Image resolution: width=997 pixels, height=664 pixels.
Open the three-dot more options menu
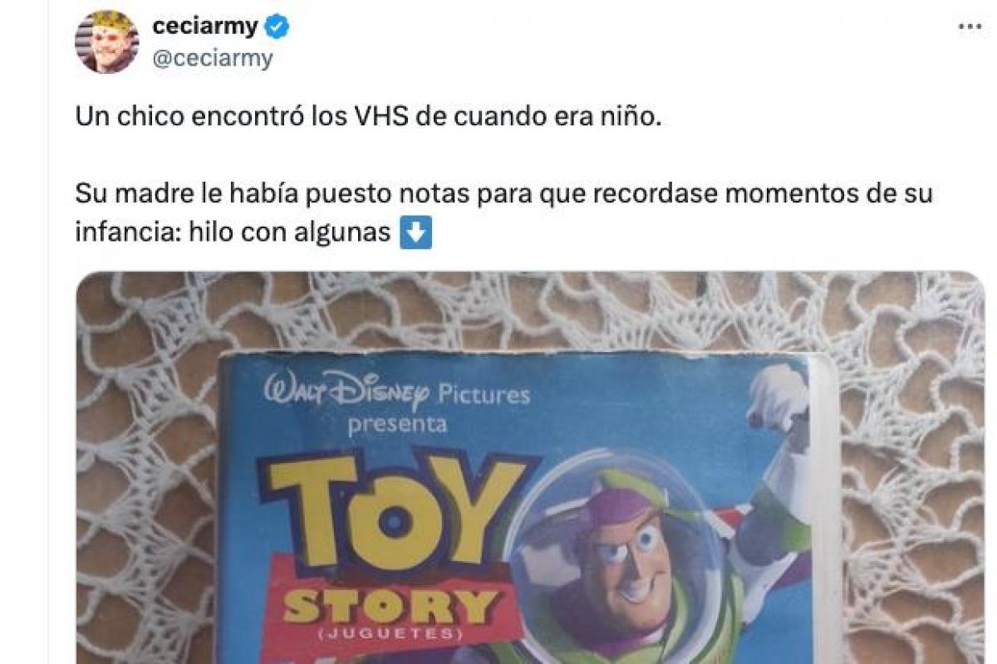tap(970, 27)
